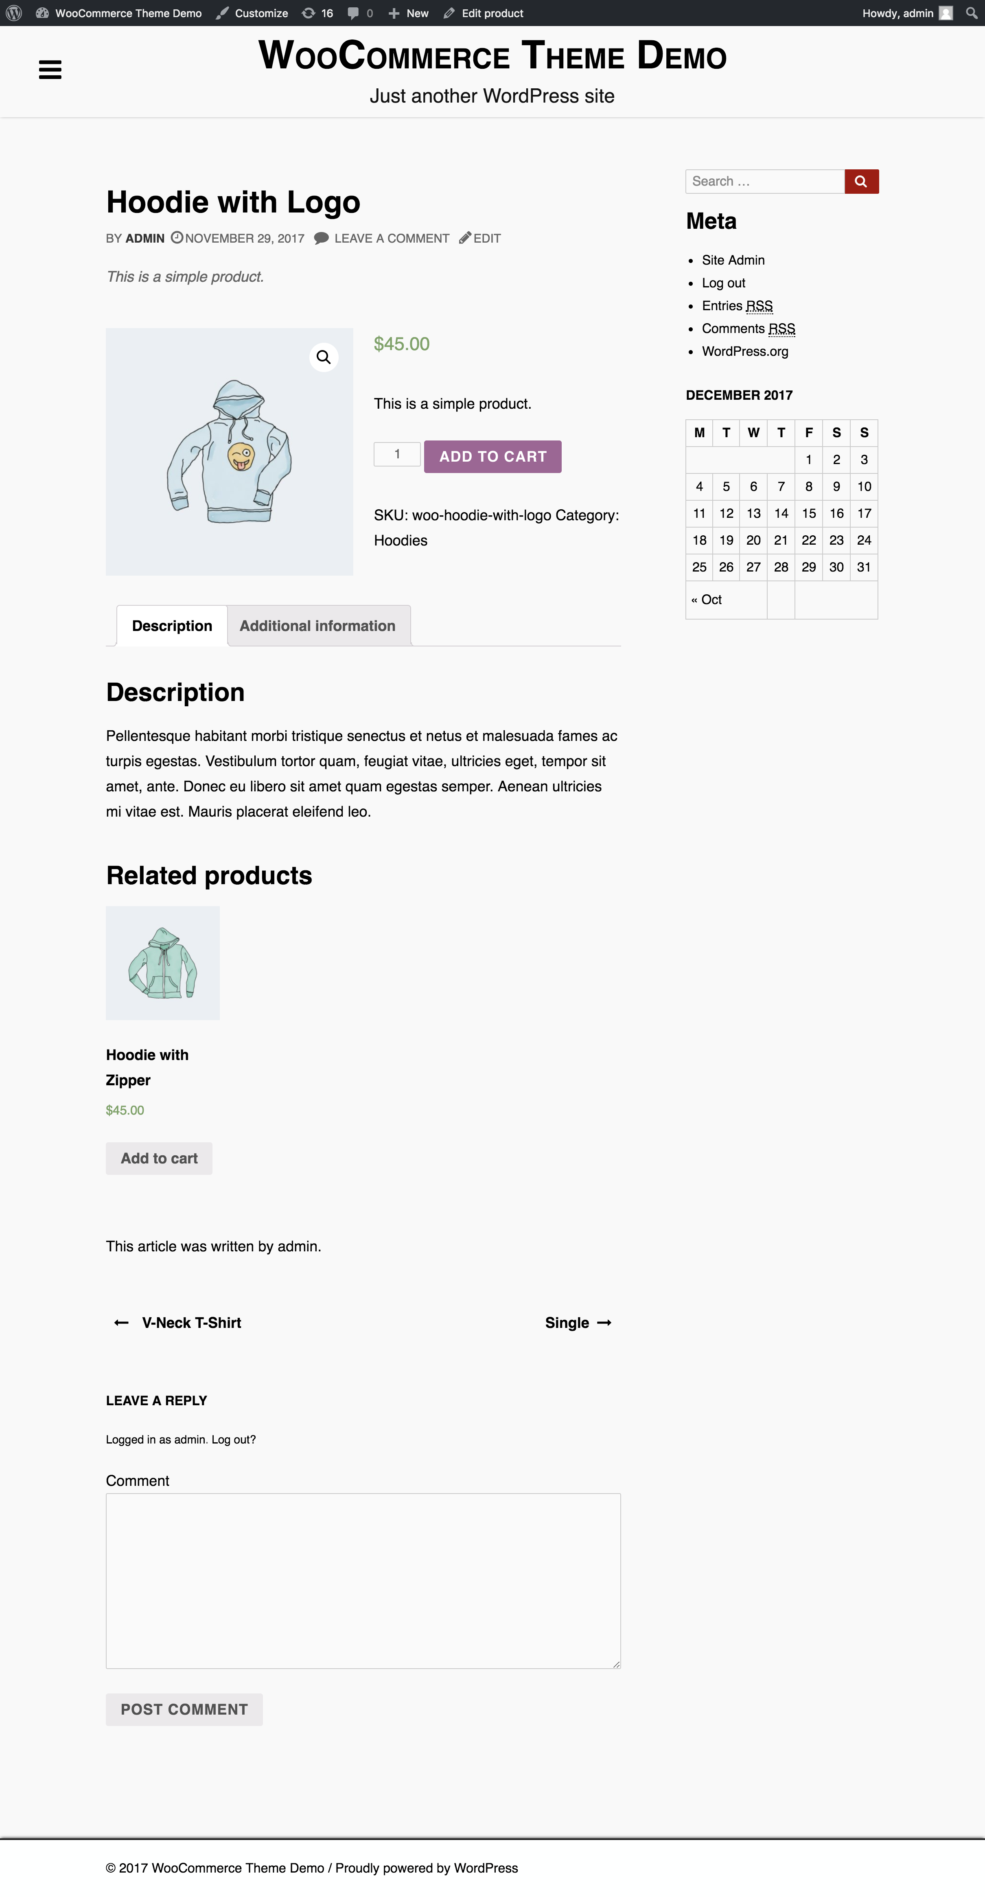This screenshot has width=985, height=1897.
Task: Click the admin avatar icon
Action: [946, 13]
